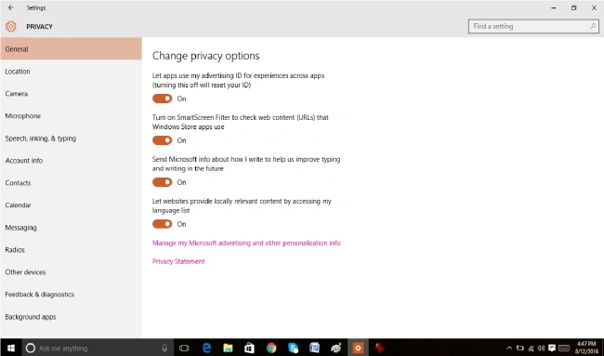Open the Action Center notifications icon
The height and width of the screenshot is (356, 604).
(552, 348)
